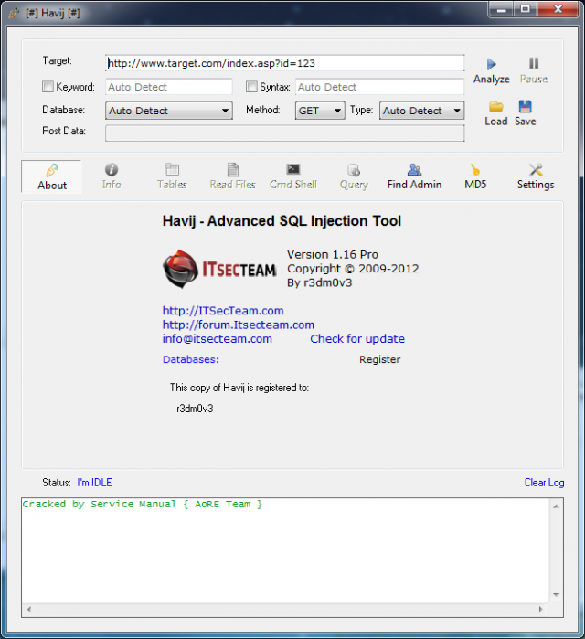Minimize the Havij window

[502, 9]
